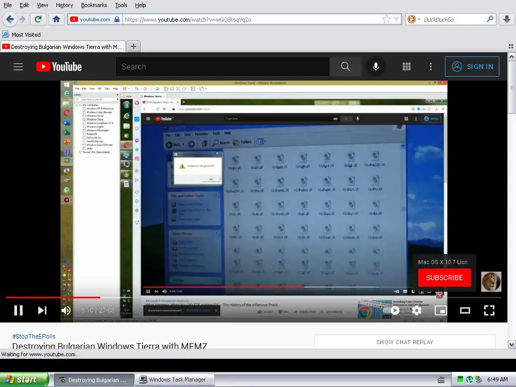Bookmark this page with the star icon

386,20
